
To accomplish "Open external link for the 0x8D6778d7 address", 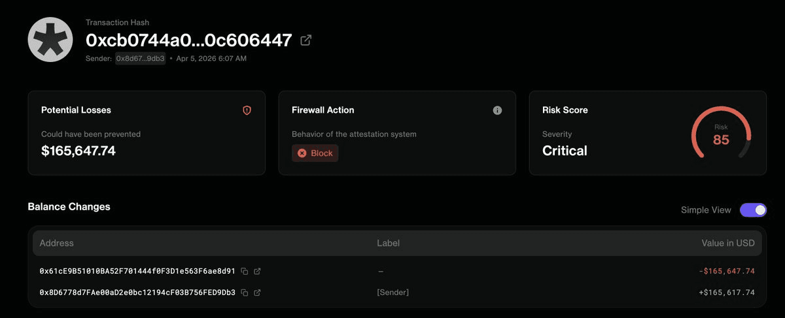I will pyautogui.click(x=257, y=293).
